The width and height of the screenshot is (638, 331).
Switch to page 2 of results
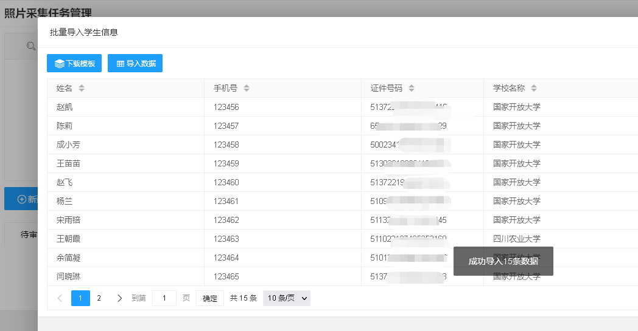point(99,298)
